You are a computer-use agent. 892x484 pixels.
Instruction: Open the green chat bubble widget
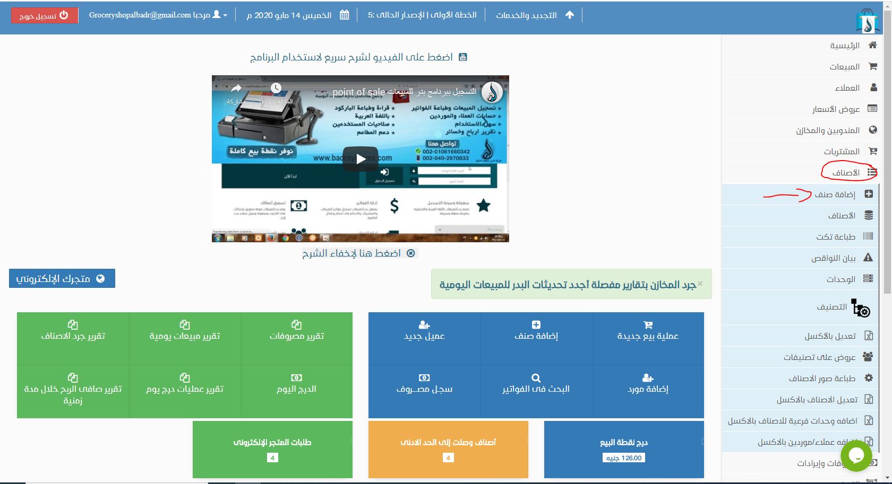tap(856, 455)
